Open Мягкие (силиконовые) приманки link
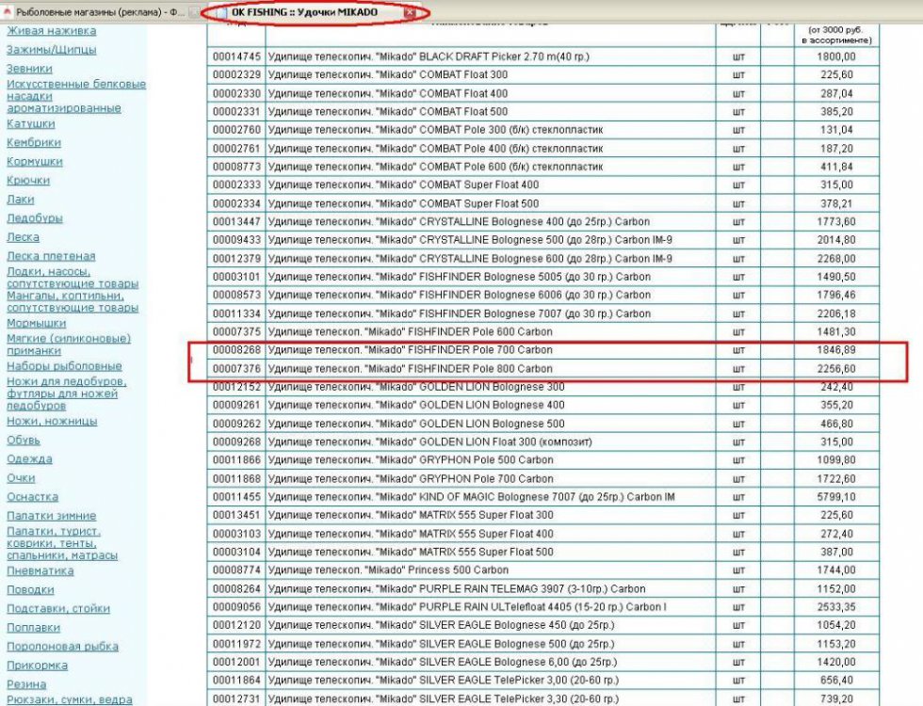 (68, 345)
